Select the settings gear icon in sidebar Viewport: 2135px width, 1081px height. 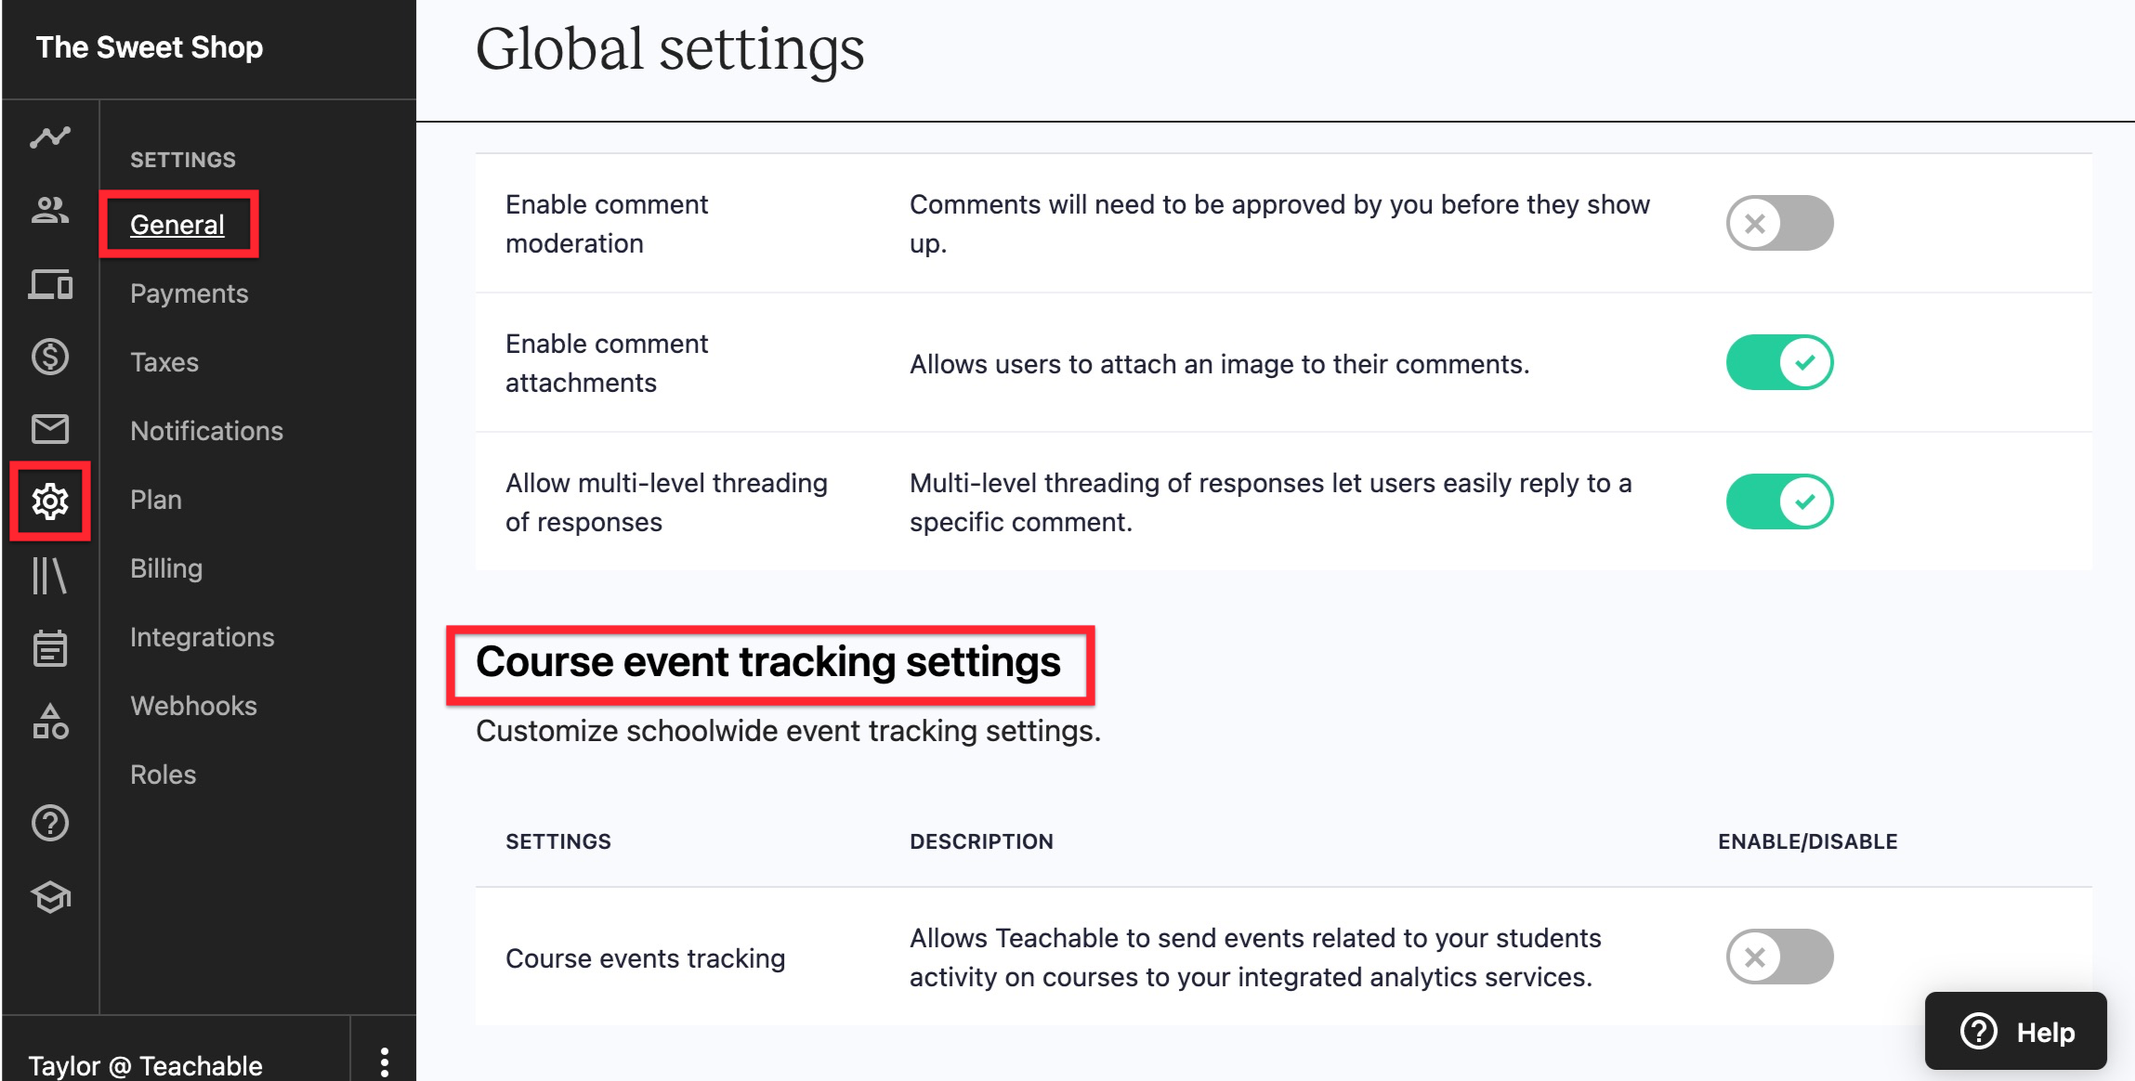[48, 499]
